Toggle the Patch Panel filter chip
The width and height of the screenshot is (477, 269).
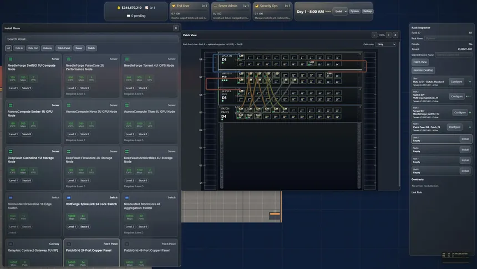click(x=64, y=48)
